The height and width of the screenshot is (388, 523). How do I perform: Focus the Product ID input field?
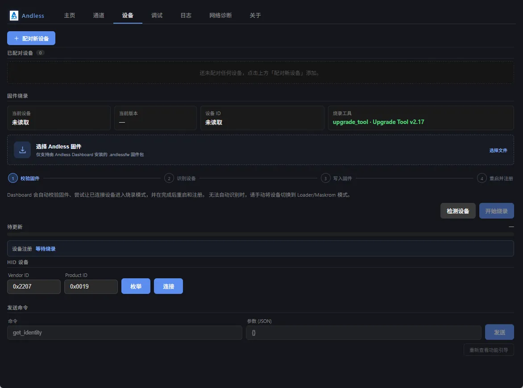tap(91, 287)
